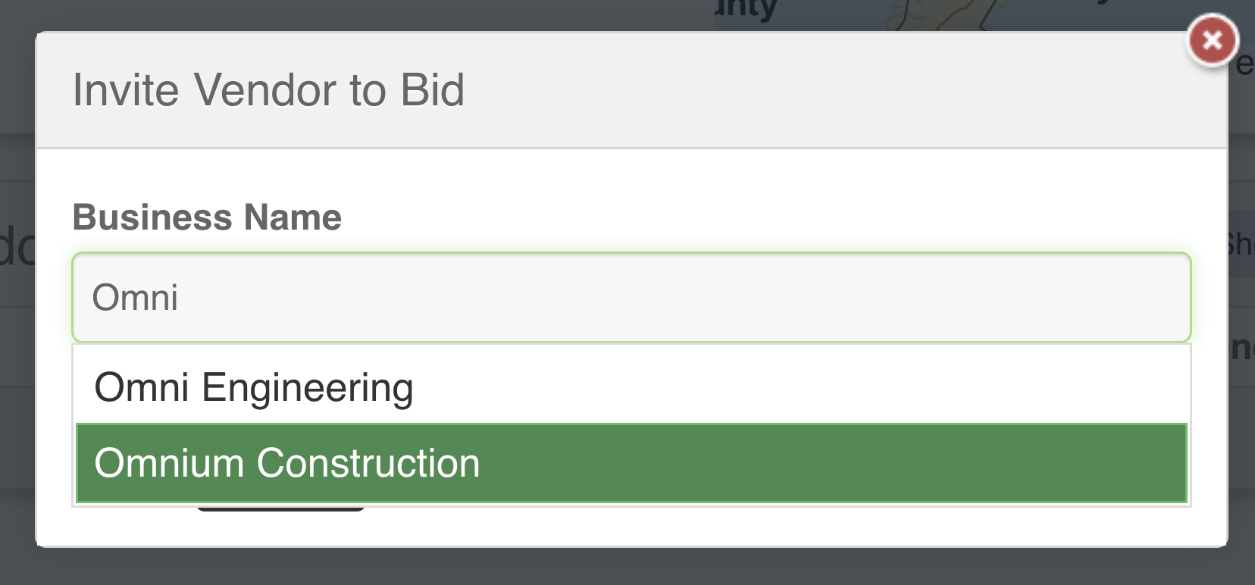Click the dark button peeking under suggestions

(x=280, y=509)
